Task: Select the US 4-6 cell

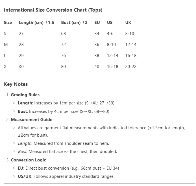Action: point(110,34)
